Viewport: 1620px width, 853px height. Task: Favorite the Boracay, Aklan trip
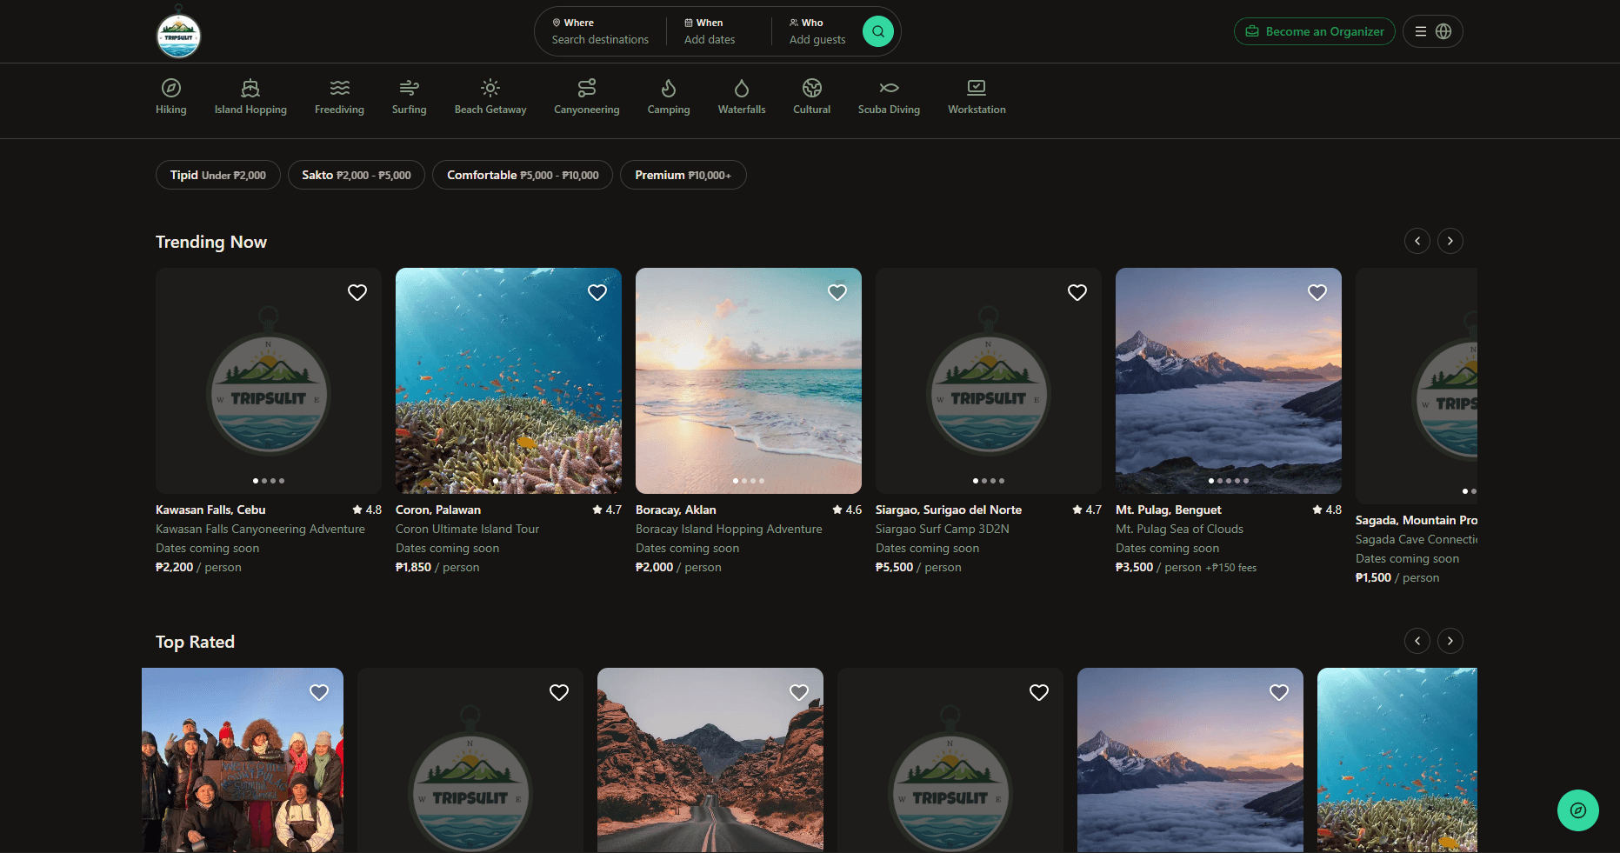(837, 293)
